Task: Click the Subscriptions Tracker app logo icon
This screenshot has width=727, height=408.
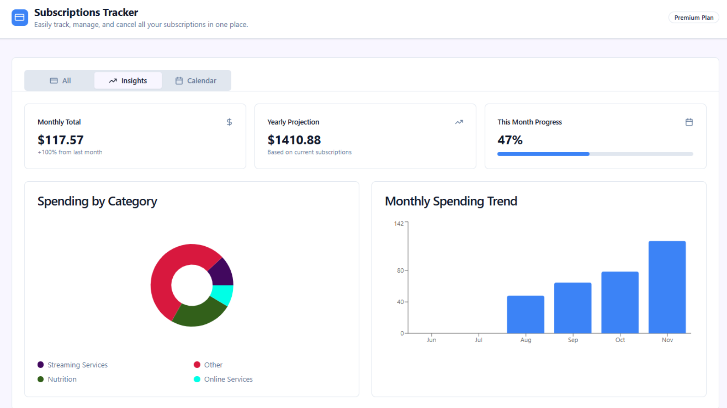Action: click(20, 17)
